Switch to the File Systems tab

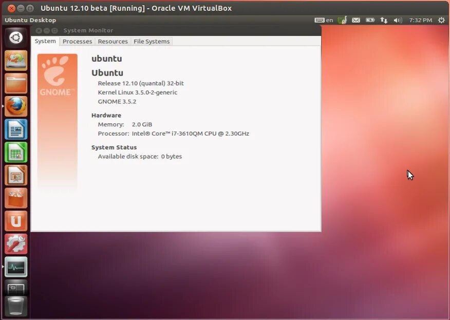pos(152,41)
